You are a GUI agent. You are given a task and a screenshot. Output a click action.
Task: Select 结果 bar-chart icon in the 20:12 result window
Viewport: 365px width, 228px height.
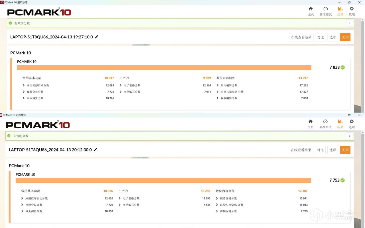pos(340,122)
